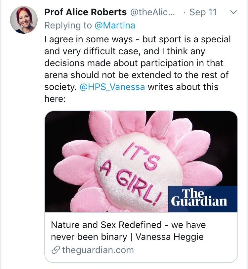
Task: Open the @HPS_Vanessa mention
Action: 112,87
